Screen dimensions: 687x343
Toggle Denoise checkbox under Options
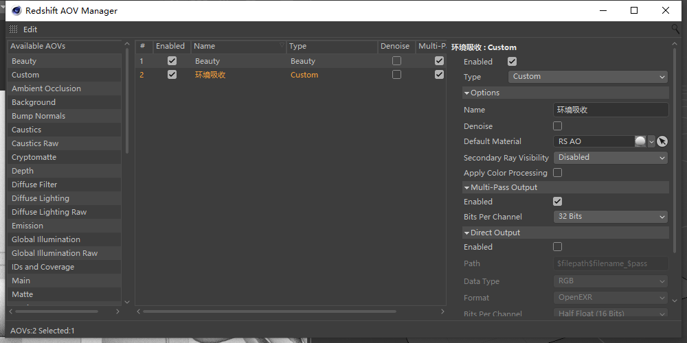(557, 126)
